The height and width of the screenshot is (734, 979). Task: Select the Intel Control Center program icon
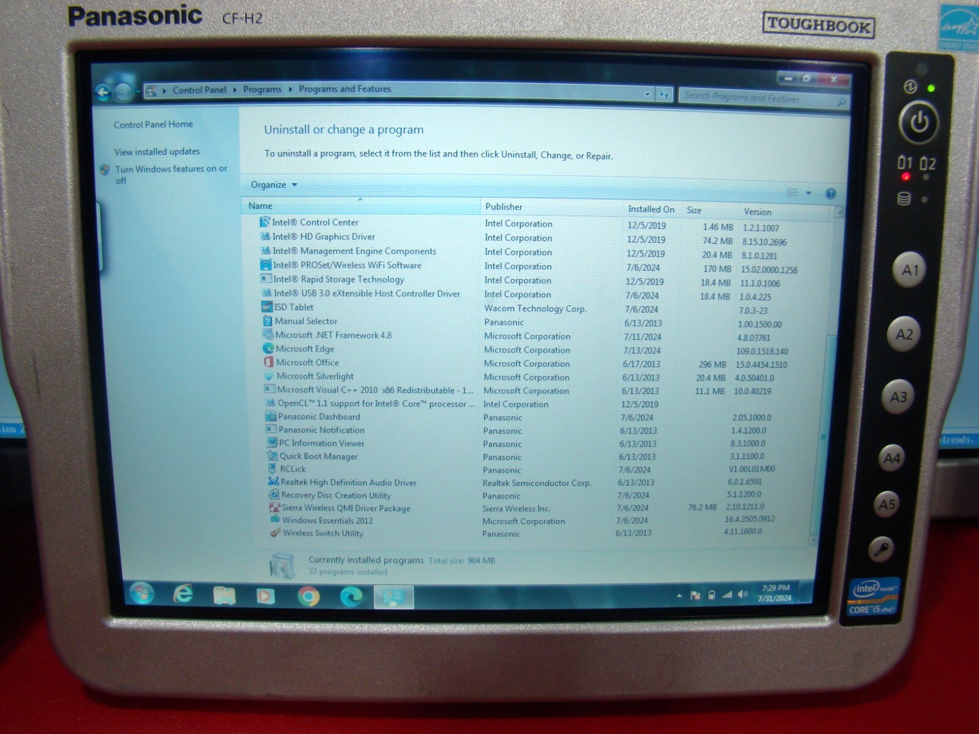264,221
